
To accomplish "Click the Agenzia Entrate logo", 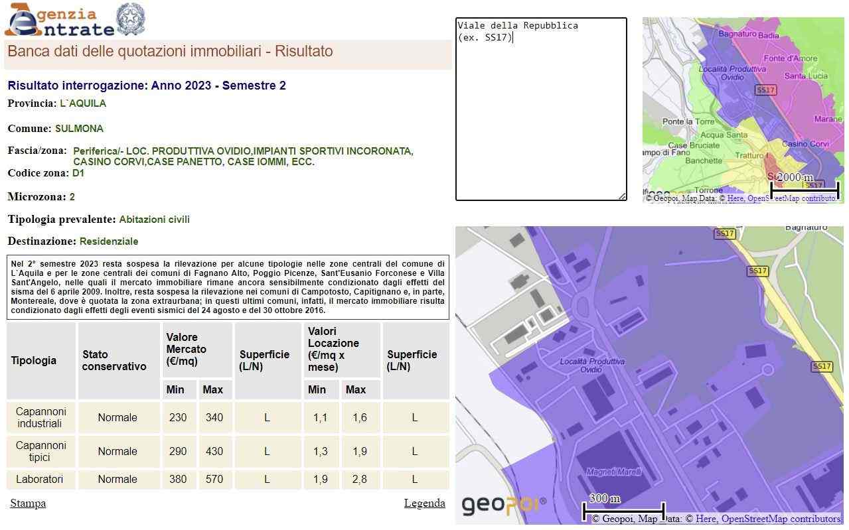I will (58, 21).
